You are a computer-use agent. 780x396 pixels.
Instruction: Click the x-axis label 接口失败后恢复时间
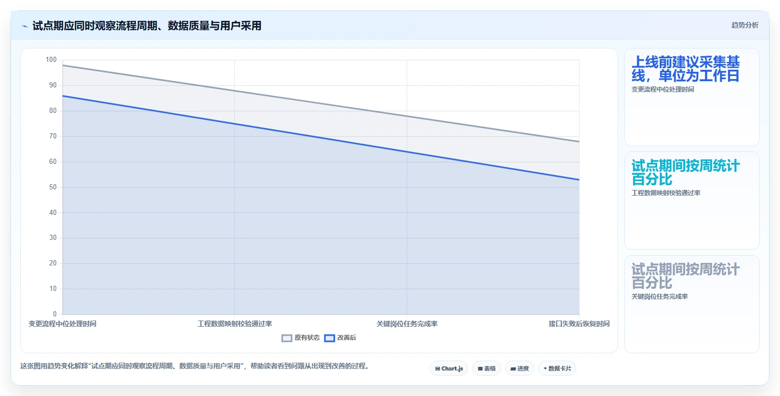pos(579,324)
